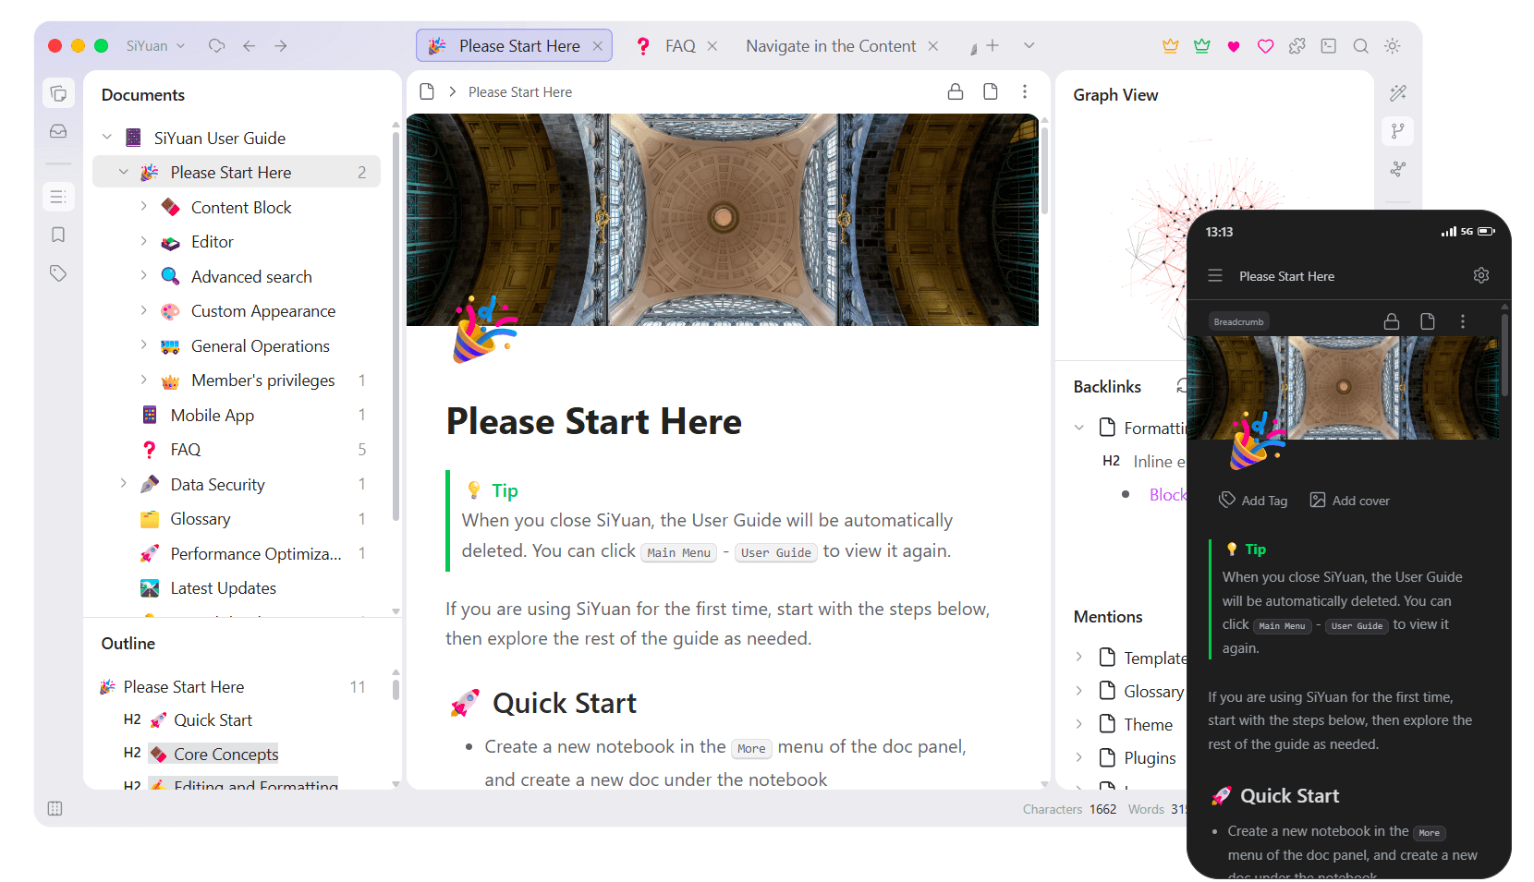Viewport: 1534px width, 882px height.
Task: Open the Mobile App document
Action: click(237, 415)
